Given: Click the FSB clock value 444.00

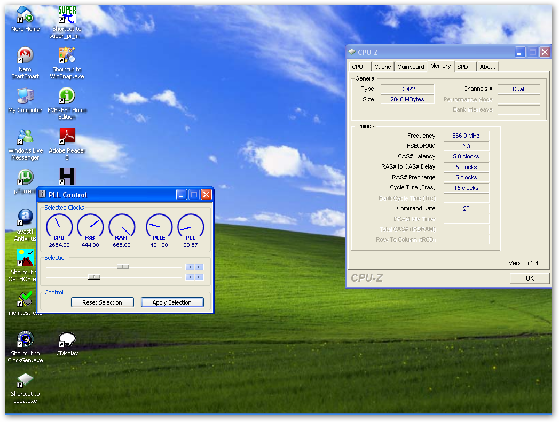Looking at the screenshot, I should point(90,245).
